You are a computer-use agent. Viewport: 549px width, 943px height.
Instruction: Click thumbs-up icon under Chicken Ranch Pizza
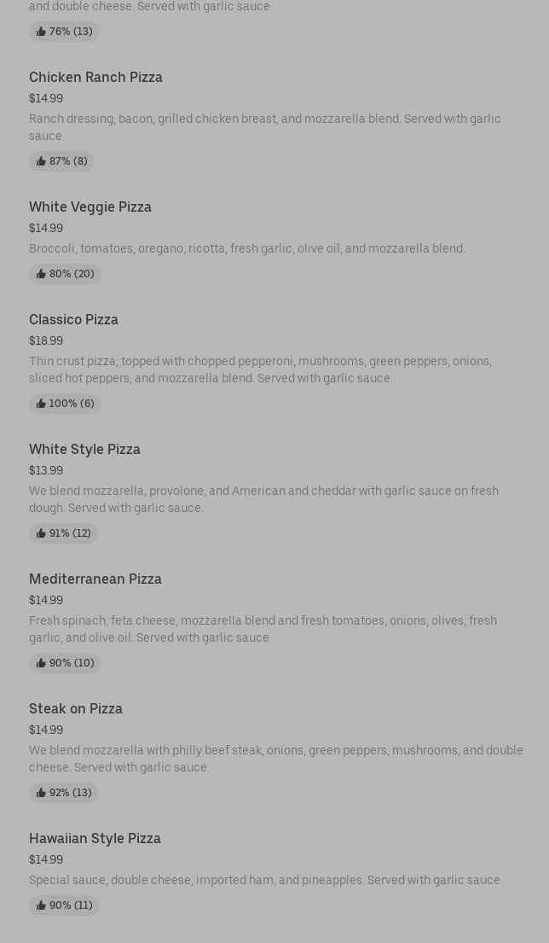[41, 161]
